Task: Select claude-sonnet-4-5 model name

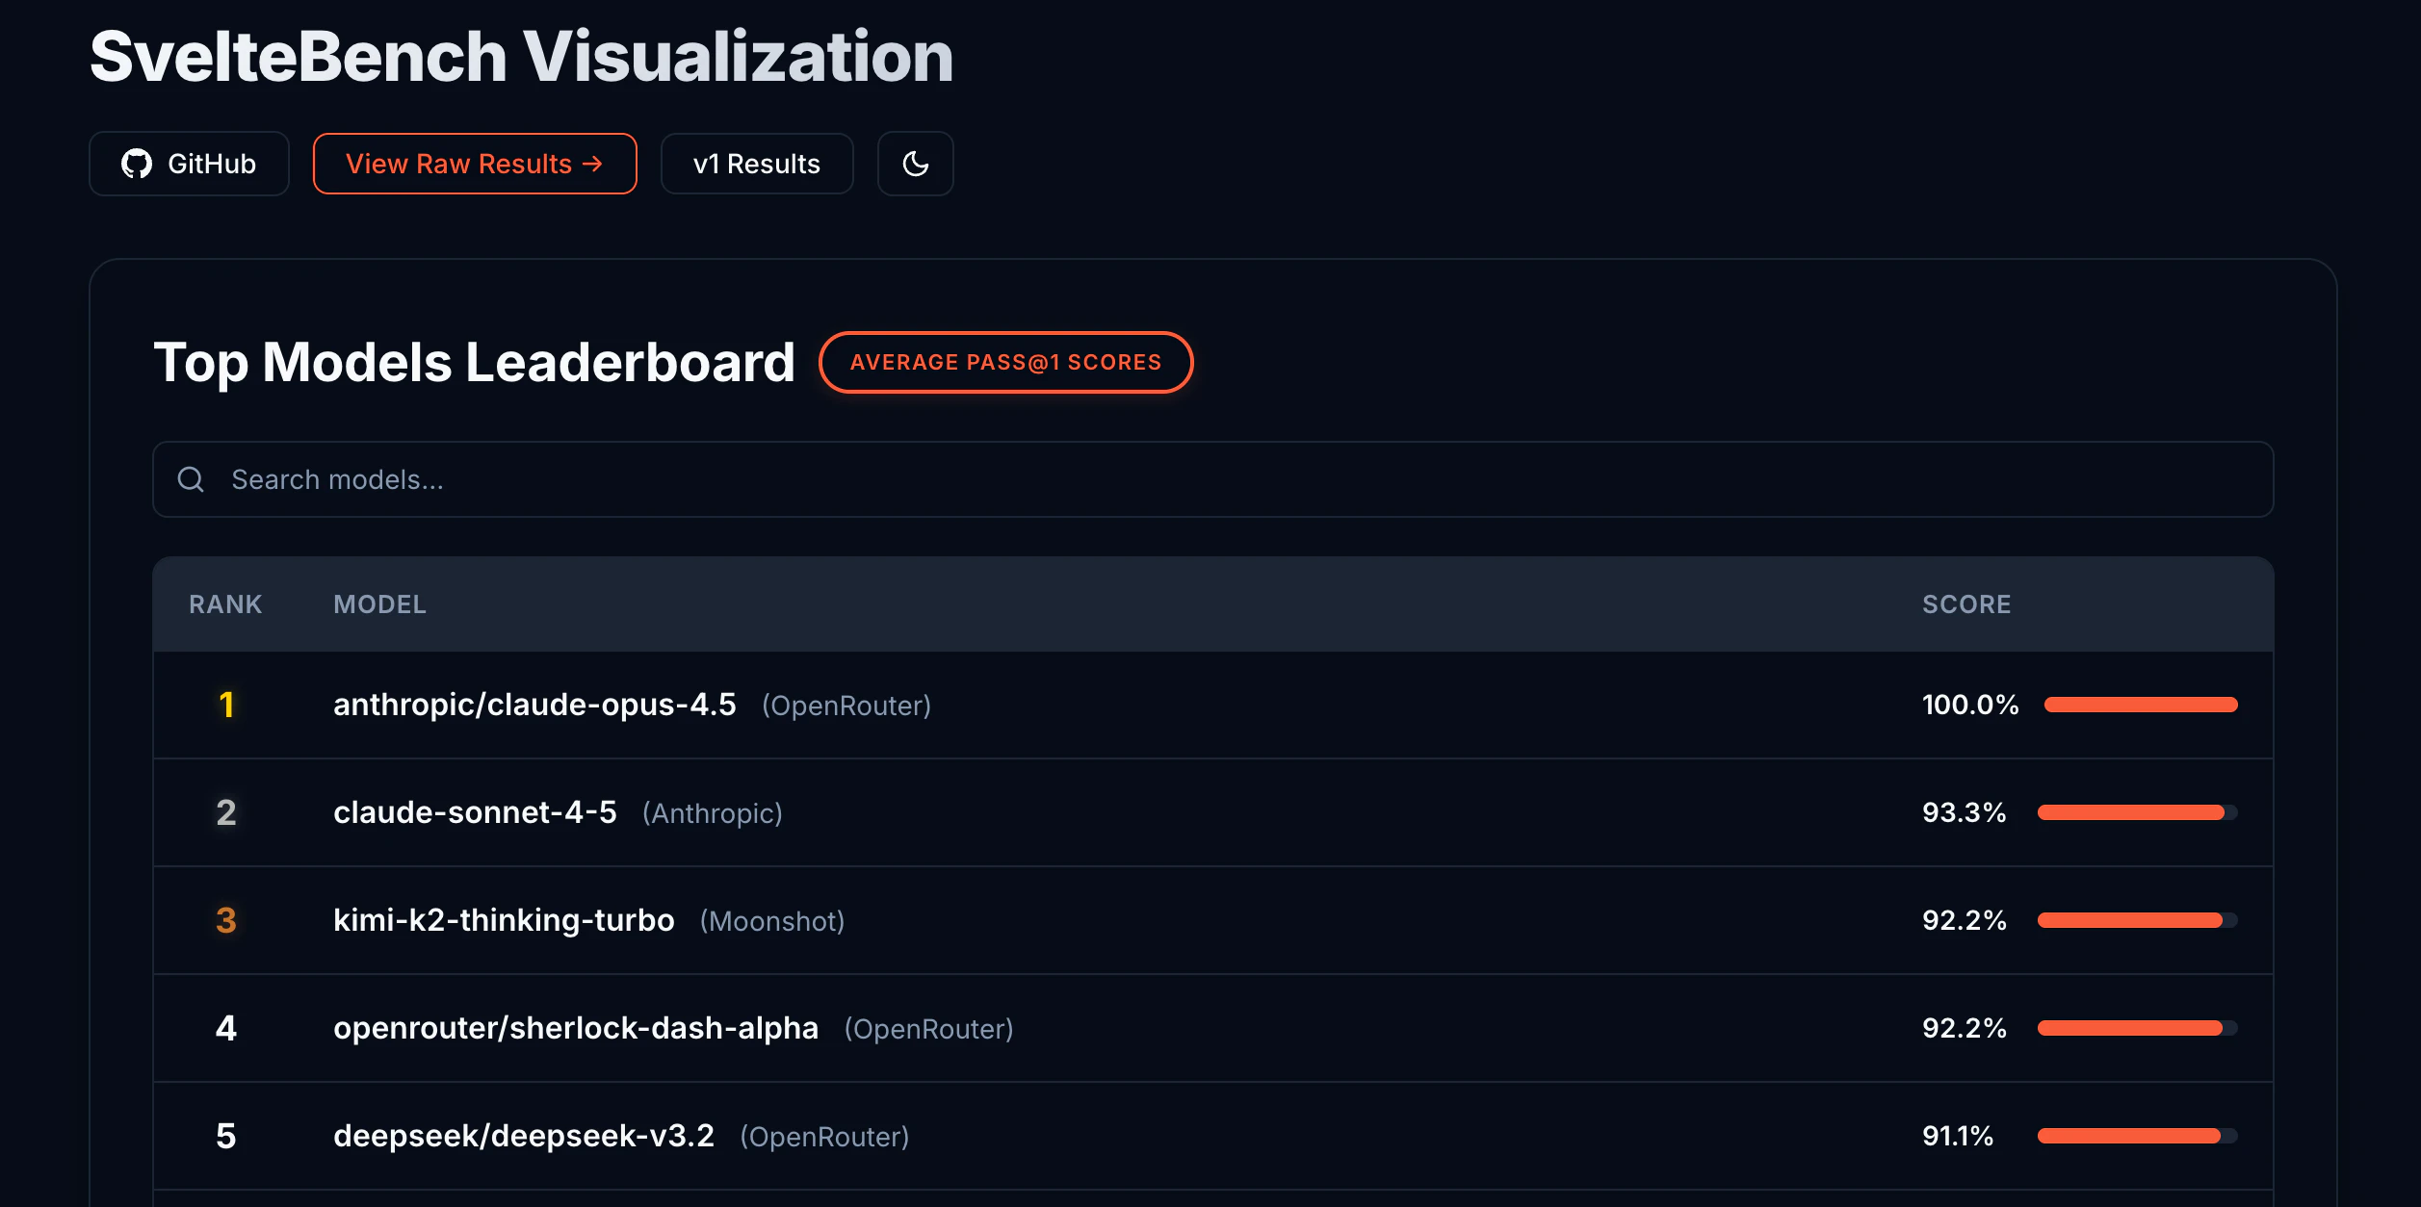Action: 475,812
